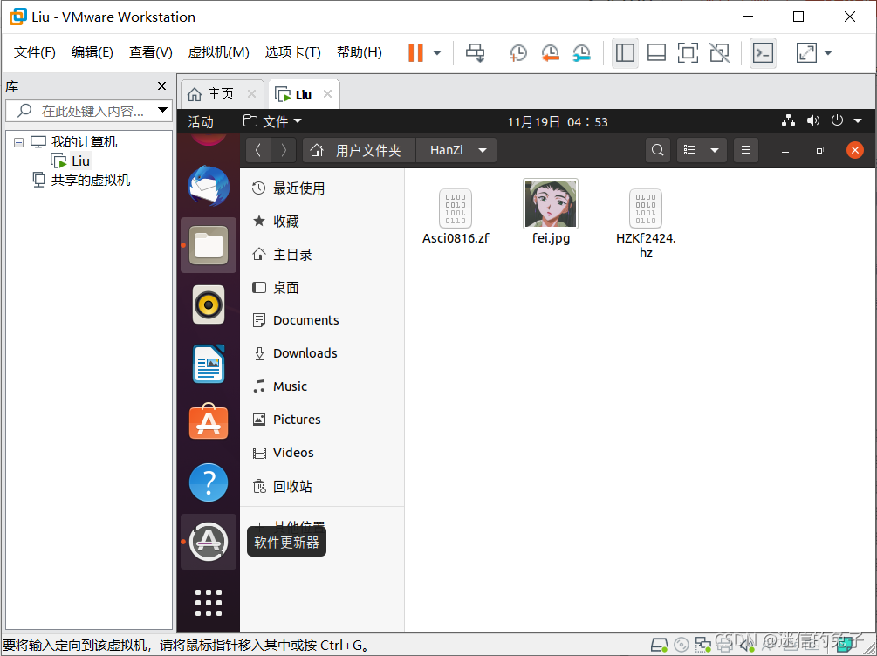Viewport: 877px width, 656px height.
Task: Open Videos in the sidebar
Action: pyautogui.click(x=322, y=453)
